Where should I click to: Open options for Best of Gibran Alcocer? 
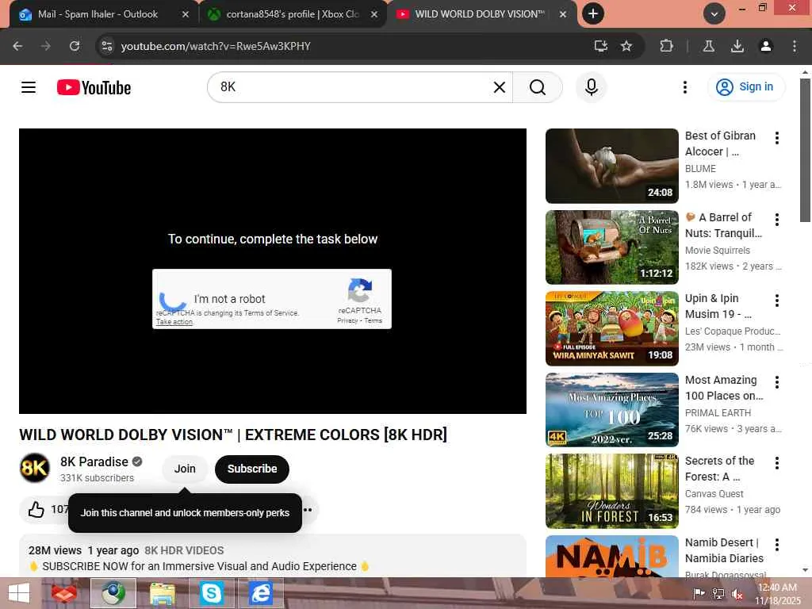pyautogui.click(x=777, y=138)
